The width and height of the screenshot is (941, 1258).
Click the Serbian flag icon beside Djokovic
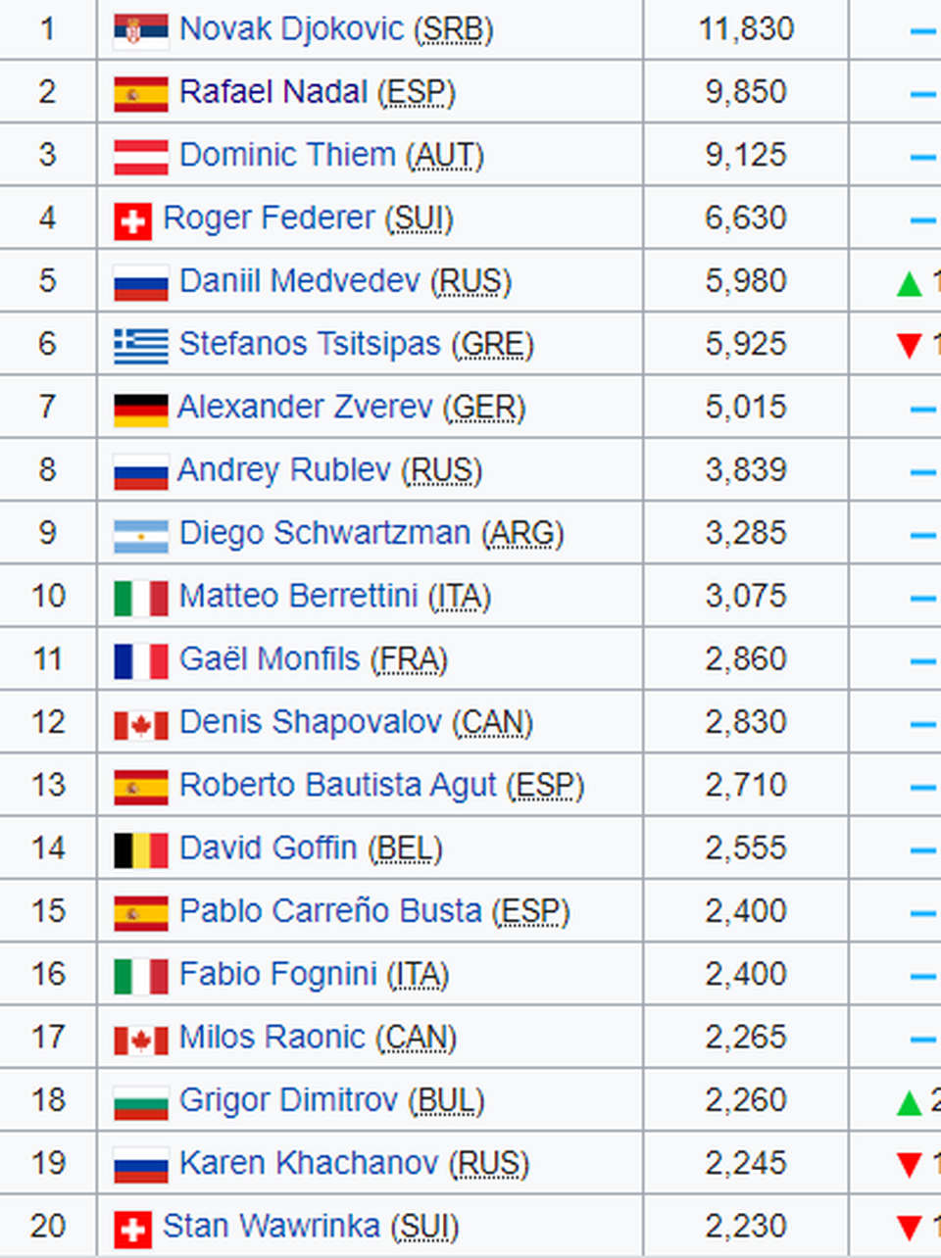[140, 30]
